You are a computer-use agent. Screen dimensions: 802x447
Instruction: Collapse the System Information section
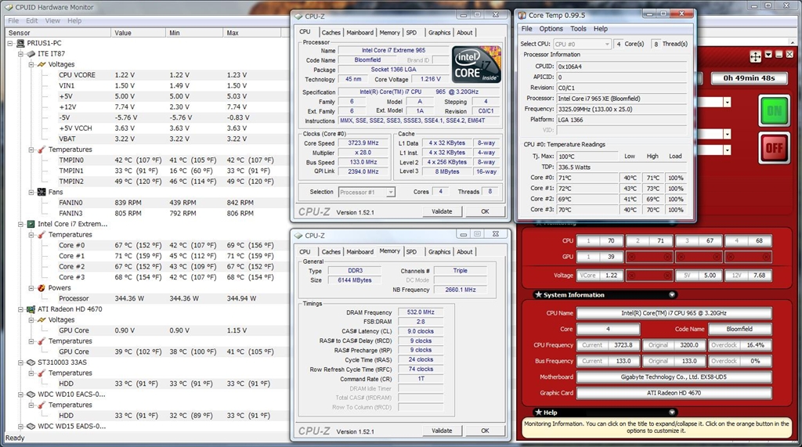(x=672, y=295)
